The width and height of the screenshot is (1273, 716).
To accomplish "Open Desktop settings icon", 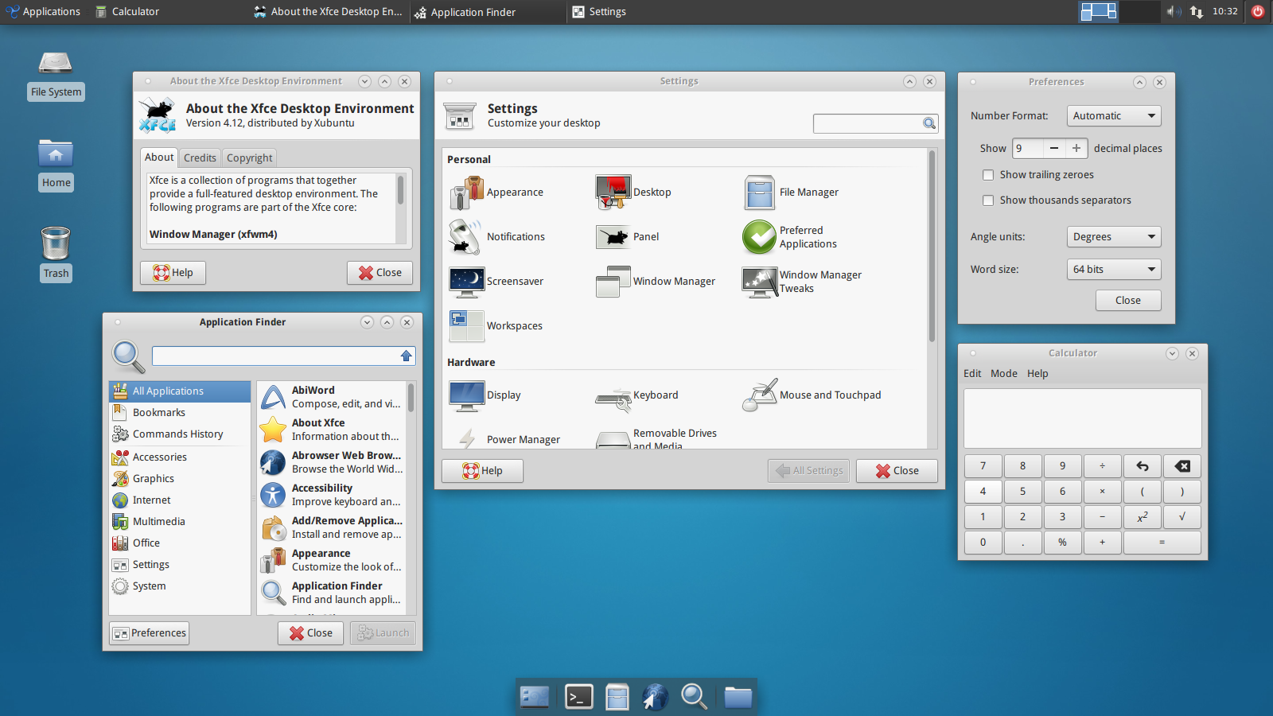I will tap(613, 193).
